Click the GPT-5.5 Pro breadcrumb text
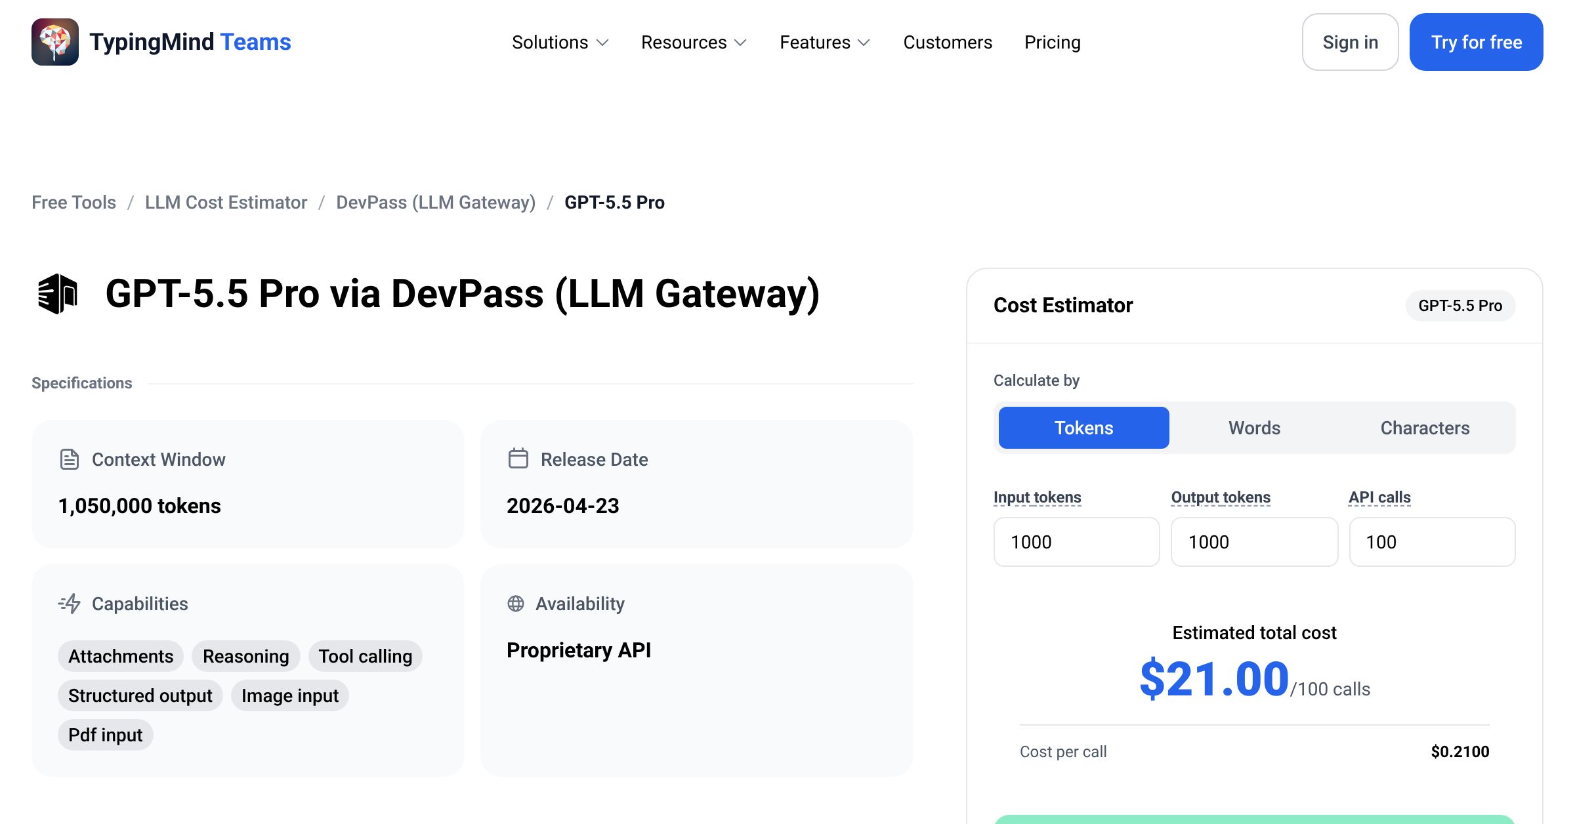This screenshot has height=824, width=1575. [615, 202]
